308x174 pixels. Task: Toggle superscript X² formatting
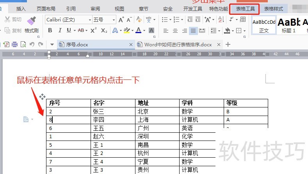coord(94,30)
